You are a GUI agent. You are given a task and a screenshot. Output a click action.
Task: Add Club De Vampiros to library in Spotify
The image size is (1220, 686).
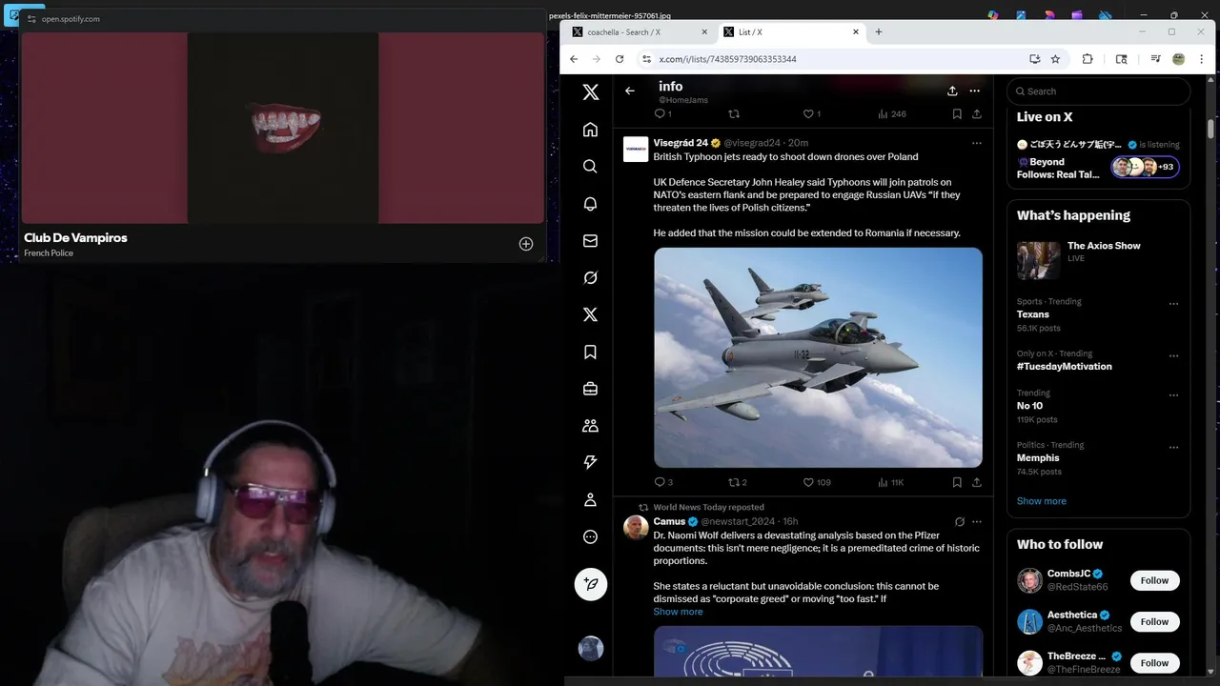[x=526, y=244]
